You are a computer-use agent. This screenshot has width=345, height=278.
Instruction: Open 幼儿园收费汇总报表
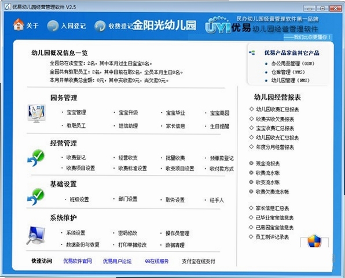pyautogui.click(x=277, y=109)
